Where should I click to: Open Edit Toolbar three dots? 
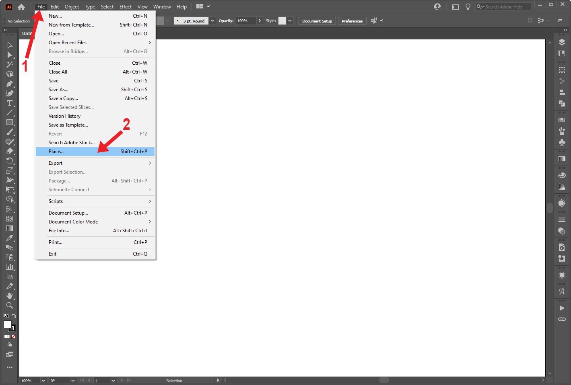[x=10, y=367]
